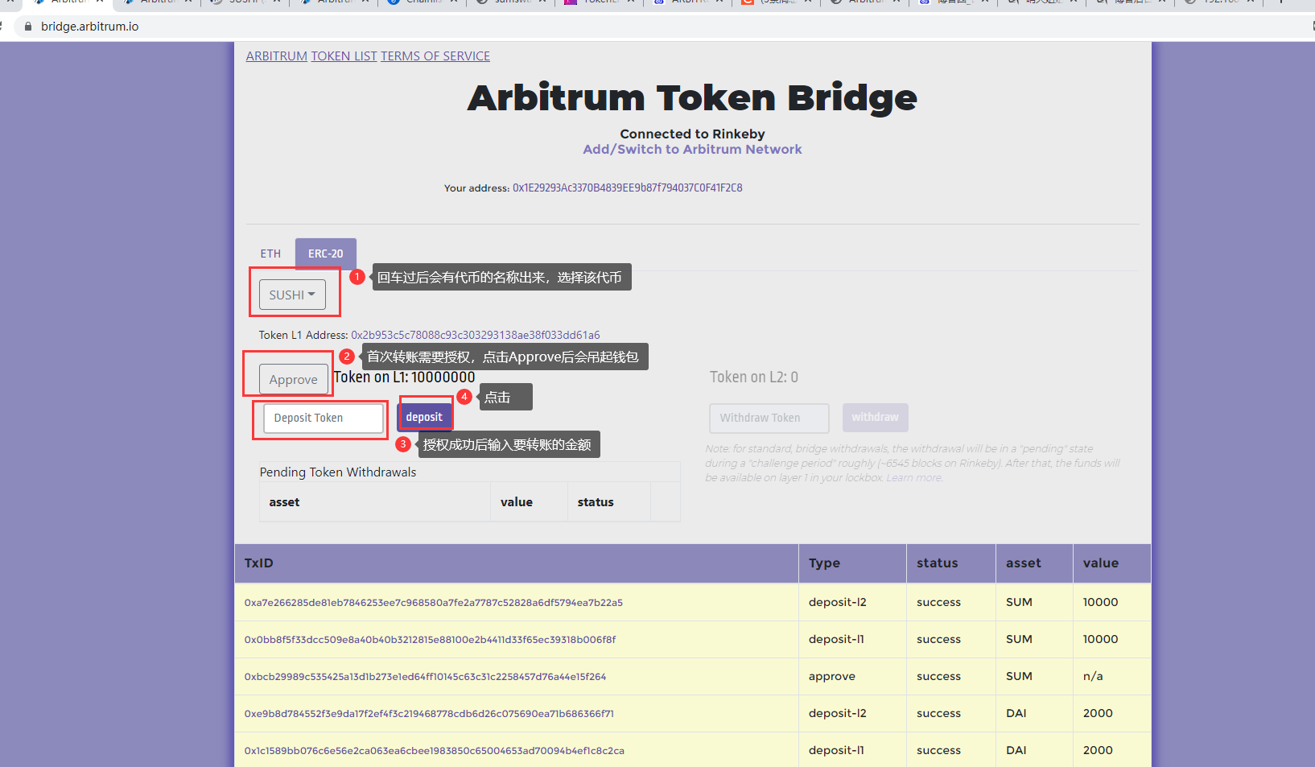Image resolution: width=1315 pixels, height=767 pixels.
Task: Click SUM asset in 0x0bb8f5 row
Action: tap(1019, 639)
